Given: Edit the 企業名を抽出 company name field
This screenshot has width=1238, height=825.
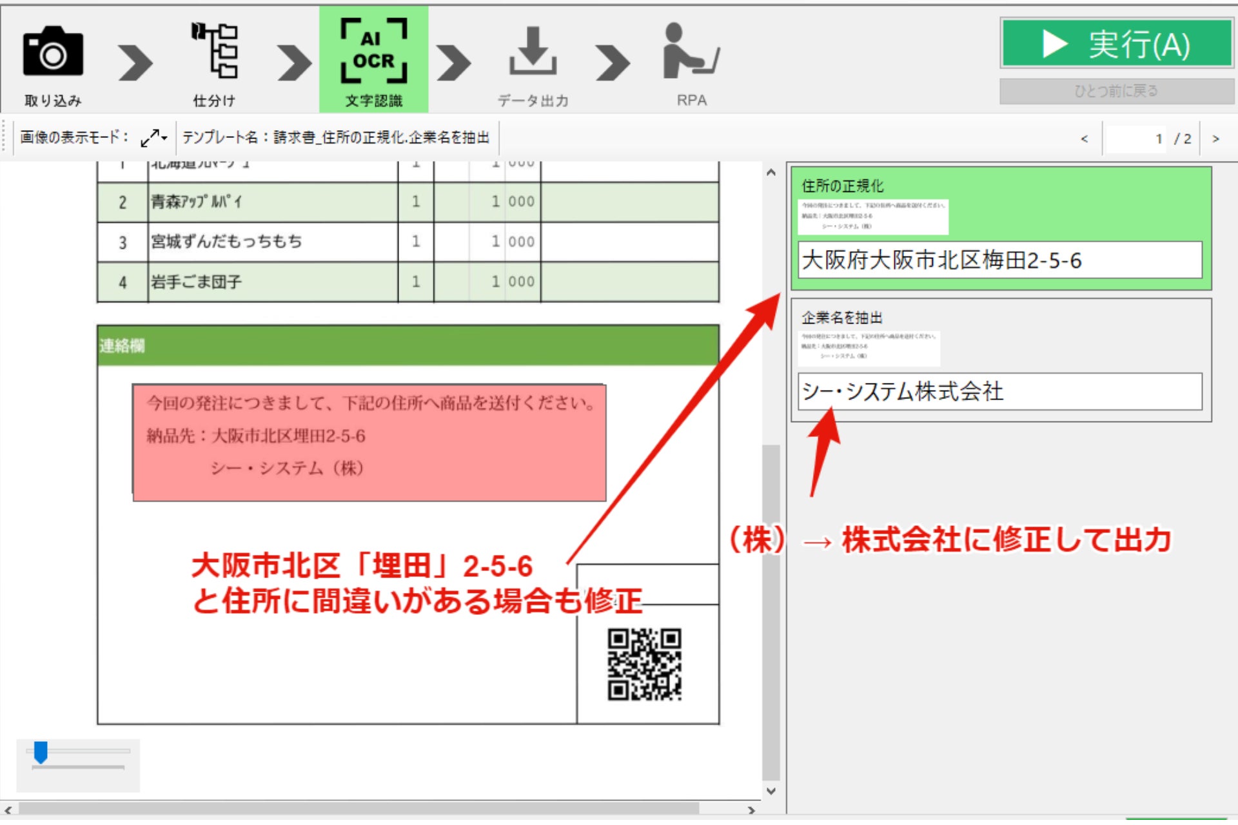Looking at the screenshot, I should [x=999, y=391].
